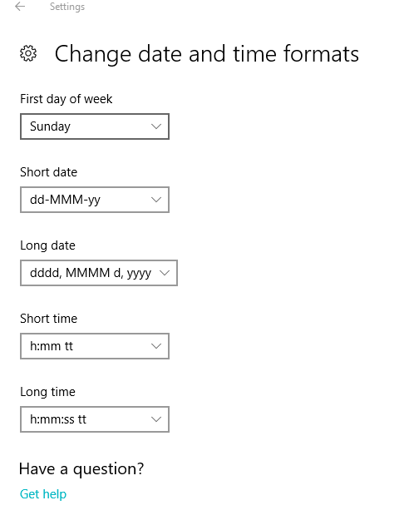Click the Settings window title text
Viewport: 409px width, 530px height.
pos(67,7)
